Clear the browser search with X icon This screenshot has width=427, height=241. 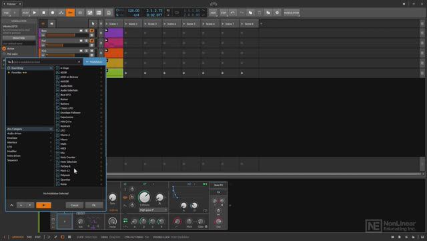[x=79, y=62]
